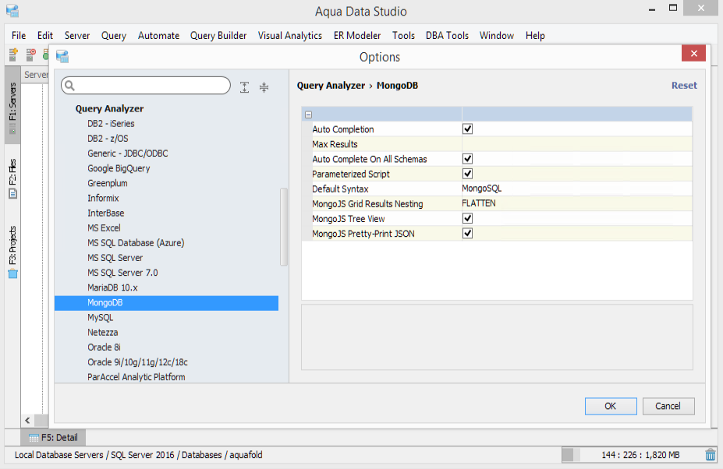Open the ER Modeler menu

pos(357,35)
